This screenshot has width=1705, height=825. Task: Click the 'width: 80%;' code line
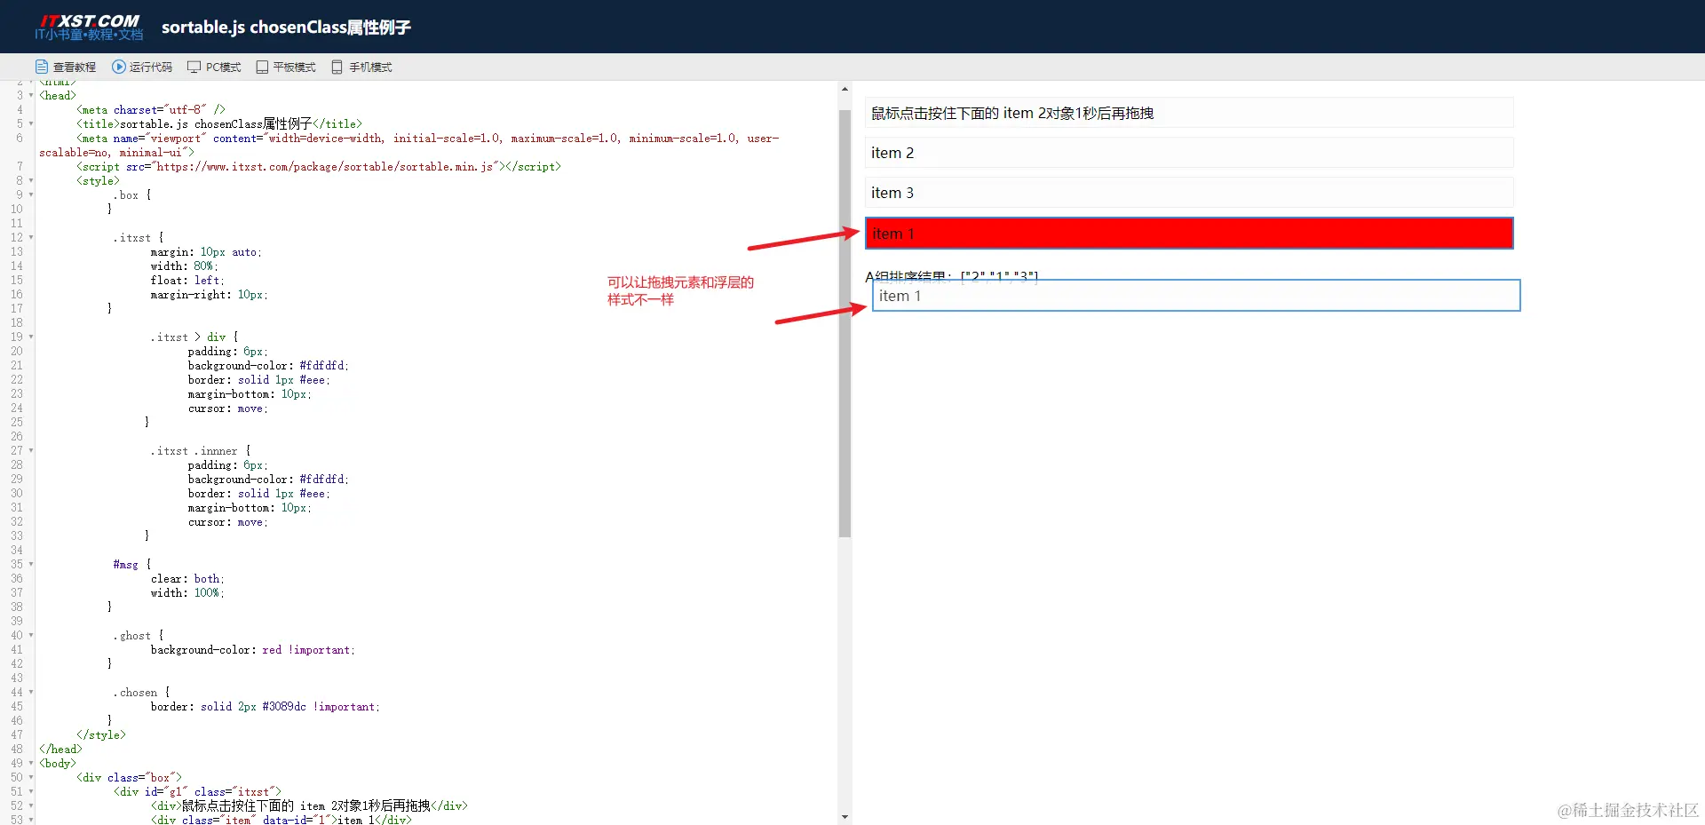tap(184, 266)
